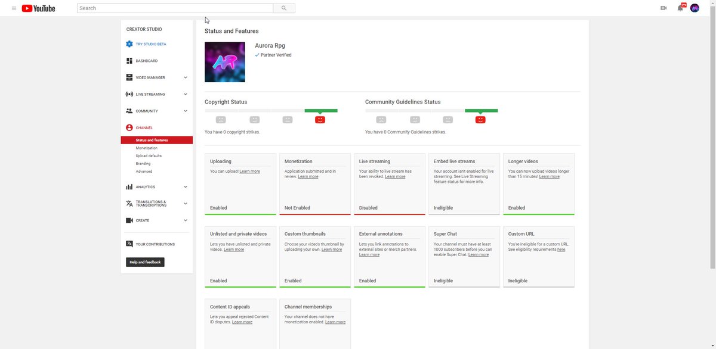Viewport: 716px width, 349px height.
Task: Open Learn more in Live streaming card
Action: 395,177
